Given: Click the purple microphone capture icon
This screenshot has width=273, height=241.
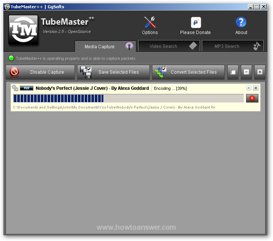Looking at the screenshot, I should point(129,46).
